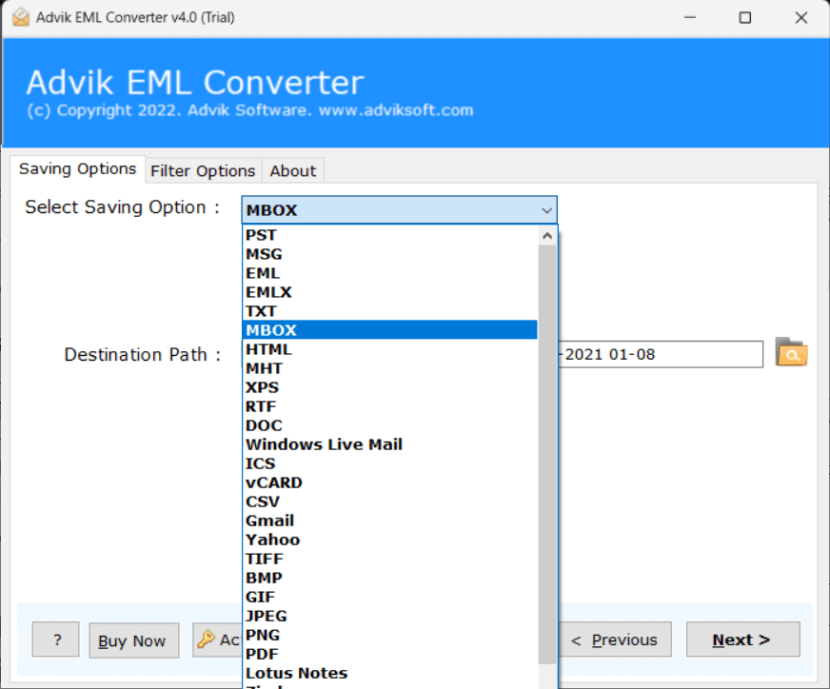Choose MSG from the saving list
The width and height of the screenshot is (830, 689).
click(x=390, y=254)
